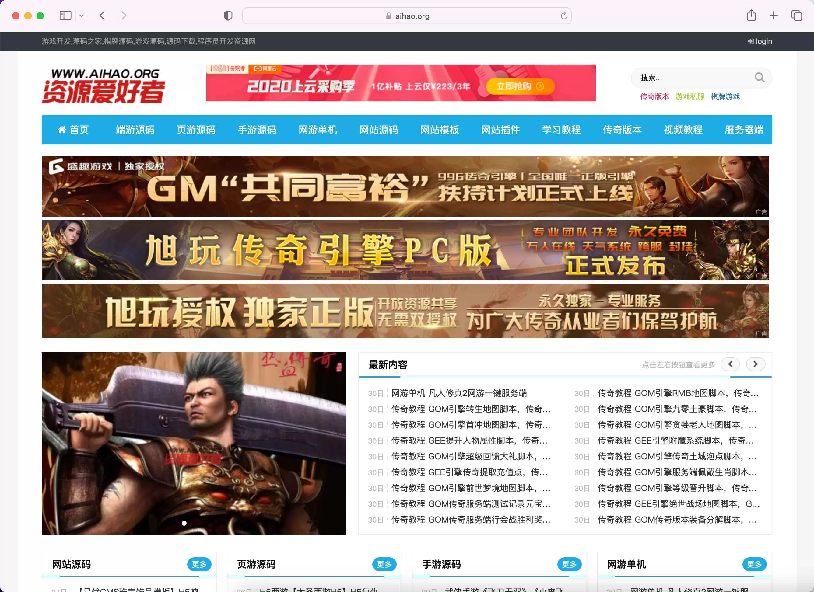Open sidebar options dropdown chevron
Image resolution: width=814 pixels, height=592 pixels.
(x=82, y=16)
